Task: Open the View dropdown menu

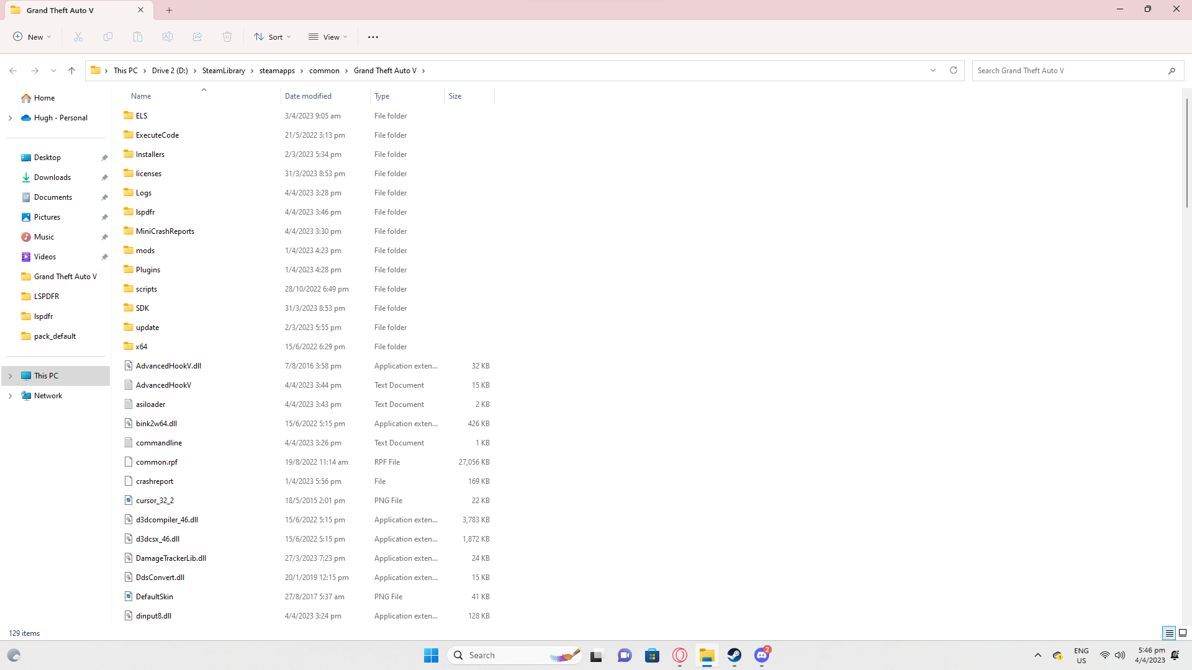Action: point(328,37)
